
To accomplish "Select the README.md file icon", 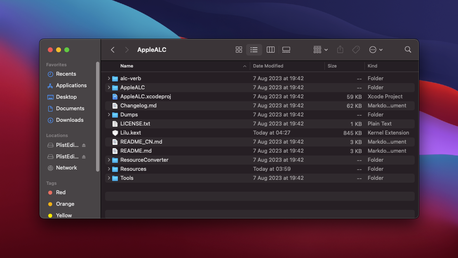I will pyautogui.click(x=115, y=151).
